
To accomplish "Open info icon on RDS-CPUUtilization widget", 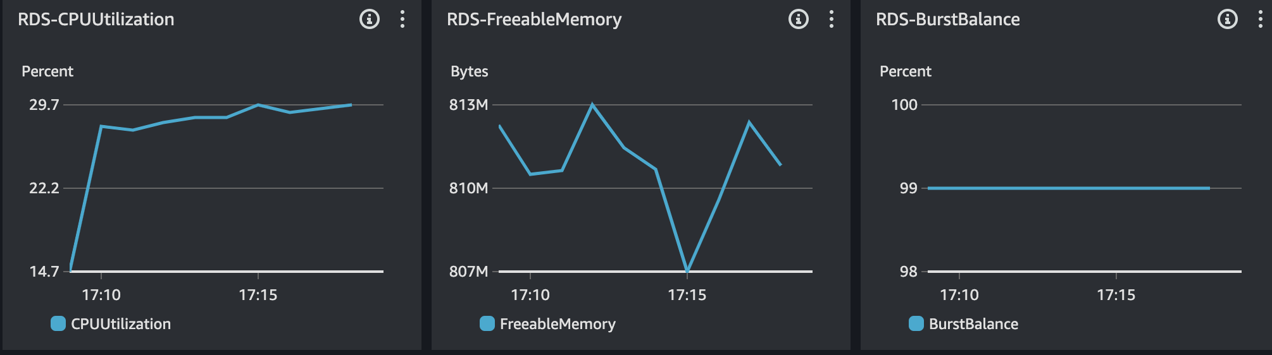I will pos(370,19).
